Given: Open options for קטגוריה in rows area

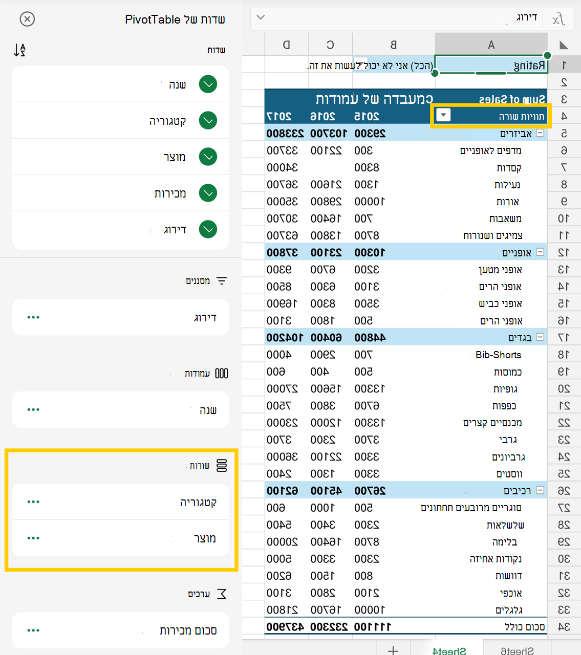Looking at the screenshot, I should [33, 501].
